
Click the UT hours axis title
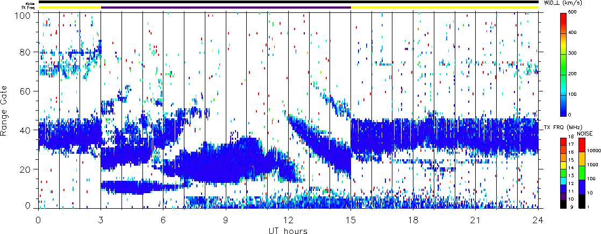[x=288, y=230]
